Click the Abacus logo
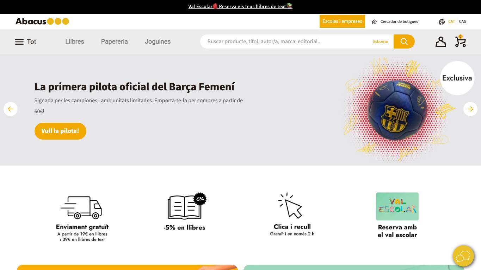Image resolution: width=481 pixels, height=270 pixels. click(x=42, y=21)
